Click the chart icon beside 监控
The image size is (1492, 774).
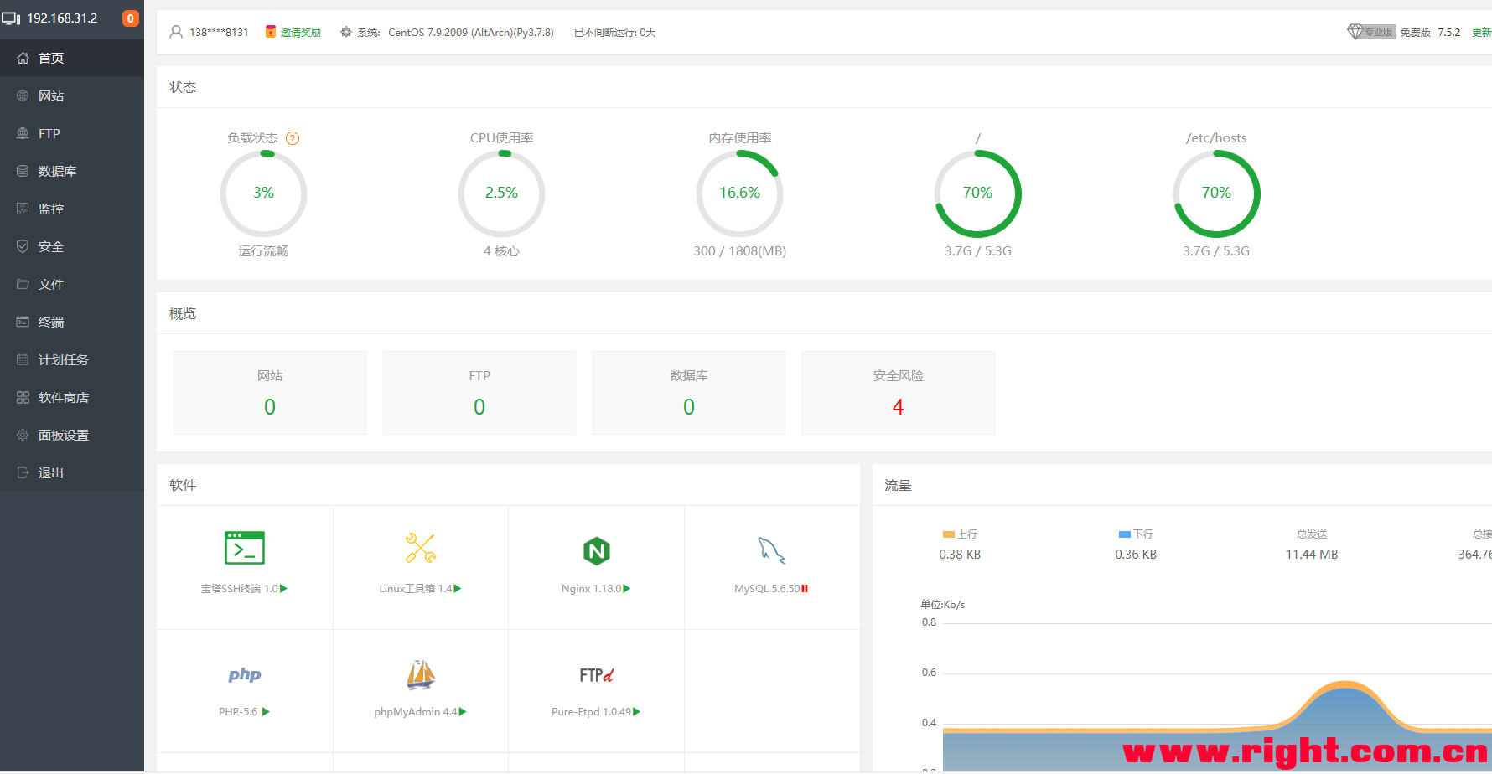point(23,209)
